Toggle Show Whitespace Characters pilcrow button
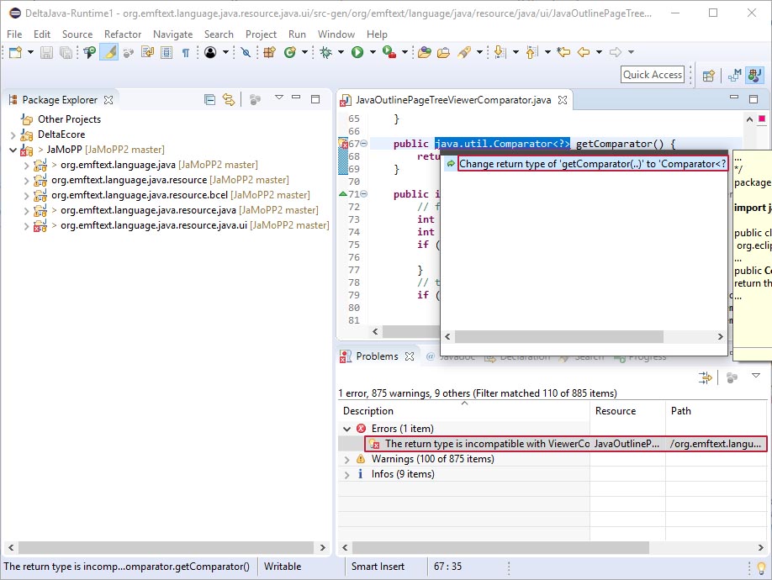Viewport: 772px width, 580px height. coord(186,52)
